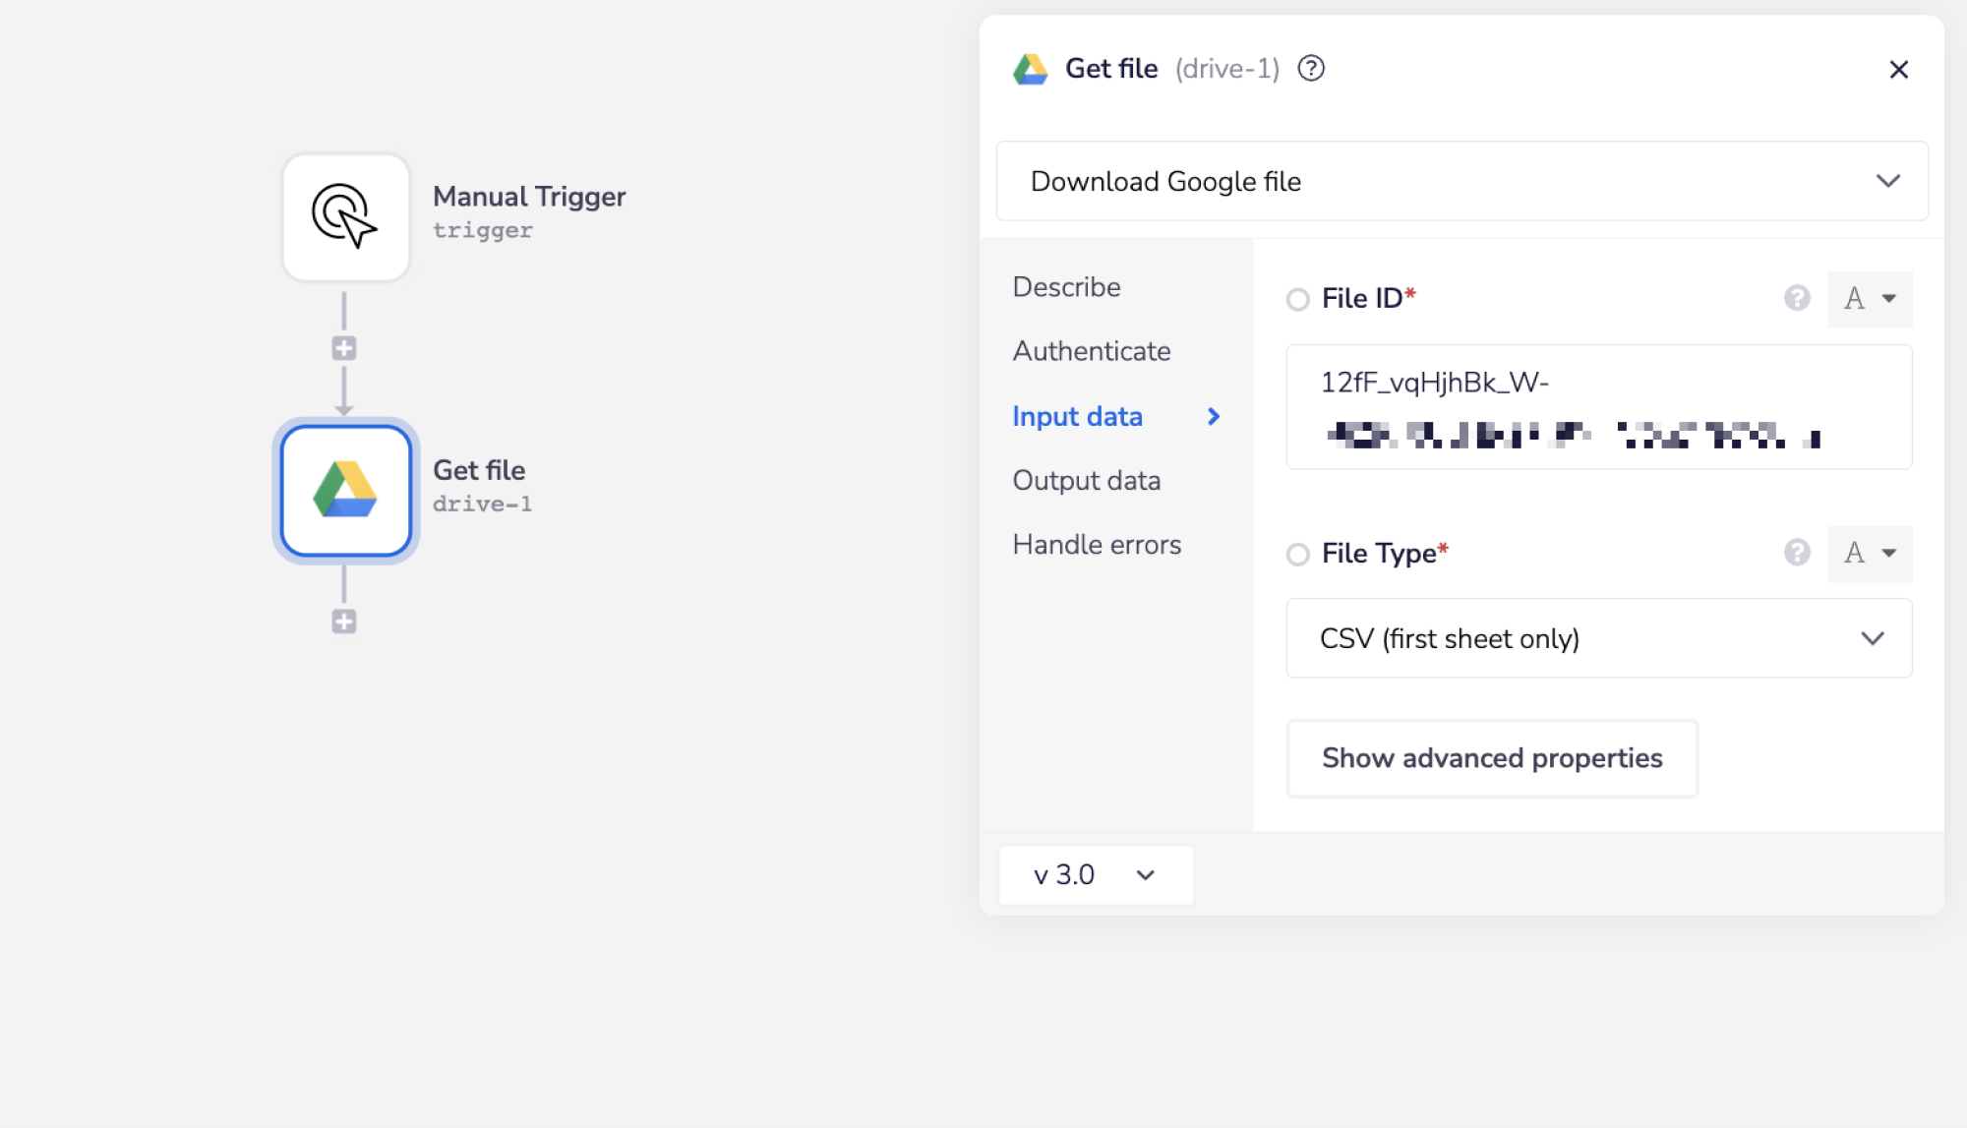The width and height of the screenshot is (1967, 1128).
Task: Select the Google Drive Get file node
Action: coord(345,490)
